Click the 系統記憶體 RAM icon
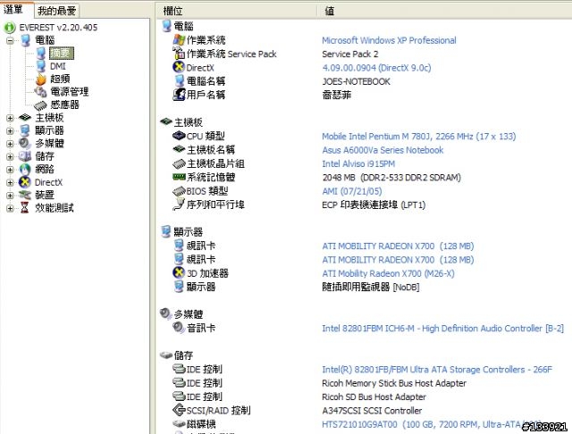This screenshot has height=434, width=572. tap(179, 177)
